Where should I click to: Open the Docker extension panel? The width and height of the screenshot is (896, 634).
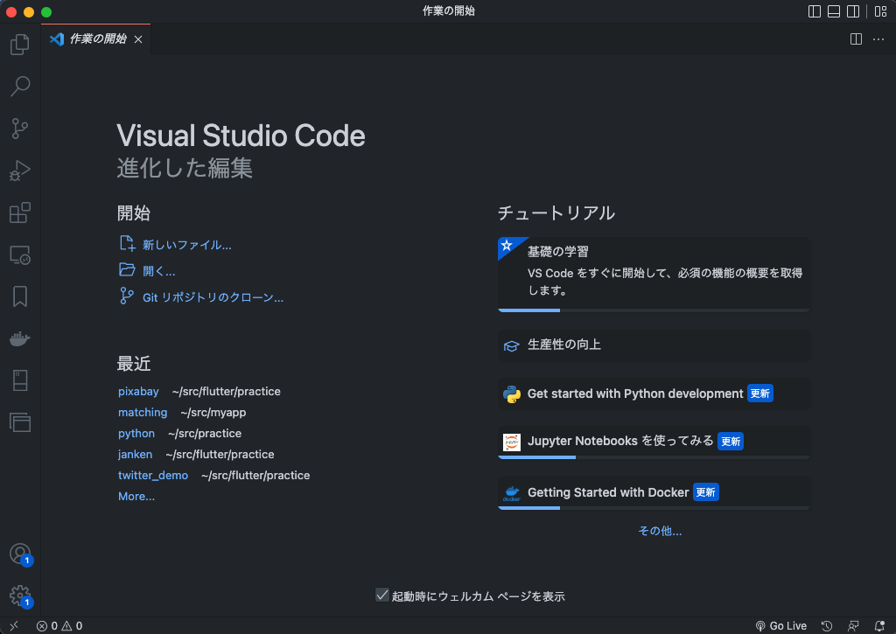pyautogui.click(x=19, y=338)
